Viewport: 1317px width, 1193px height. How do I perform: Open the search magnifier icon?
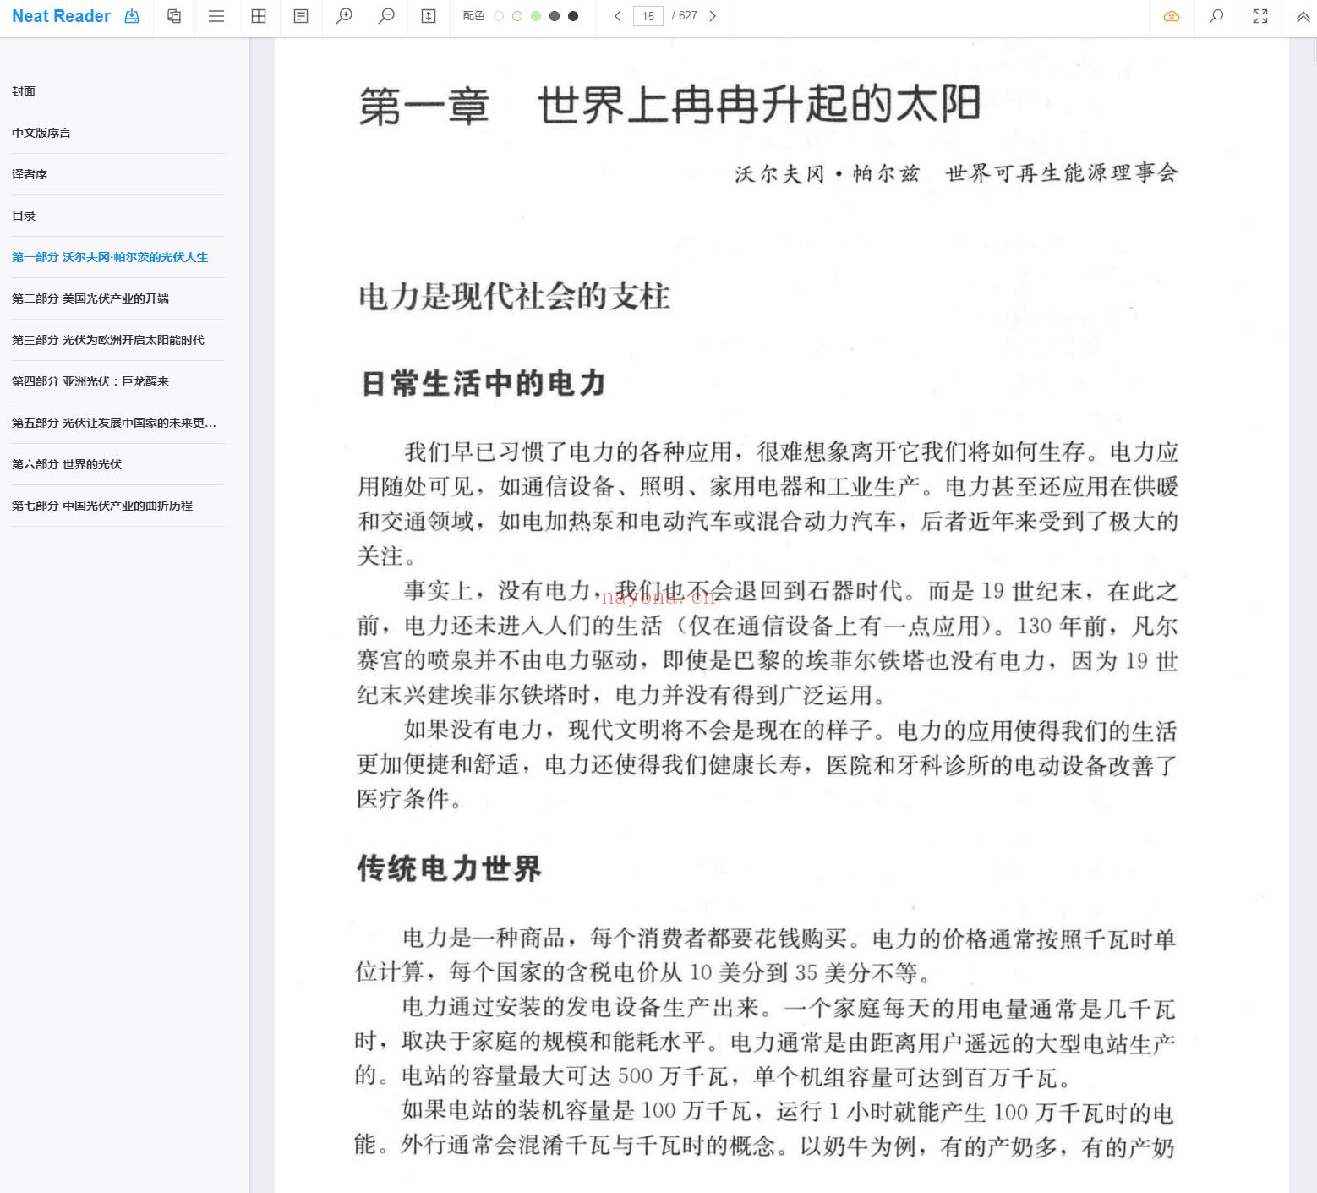(x=1216, y=16)
